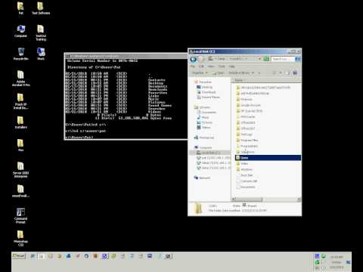
Task: Click the command prompt window title bar
Action: coord(126,56)
